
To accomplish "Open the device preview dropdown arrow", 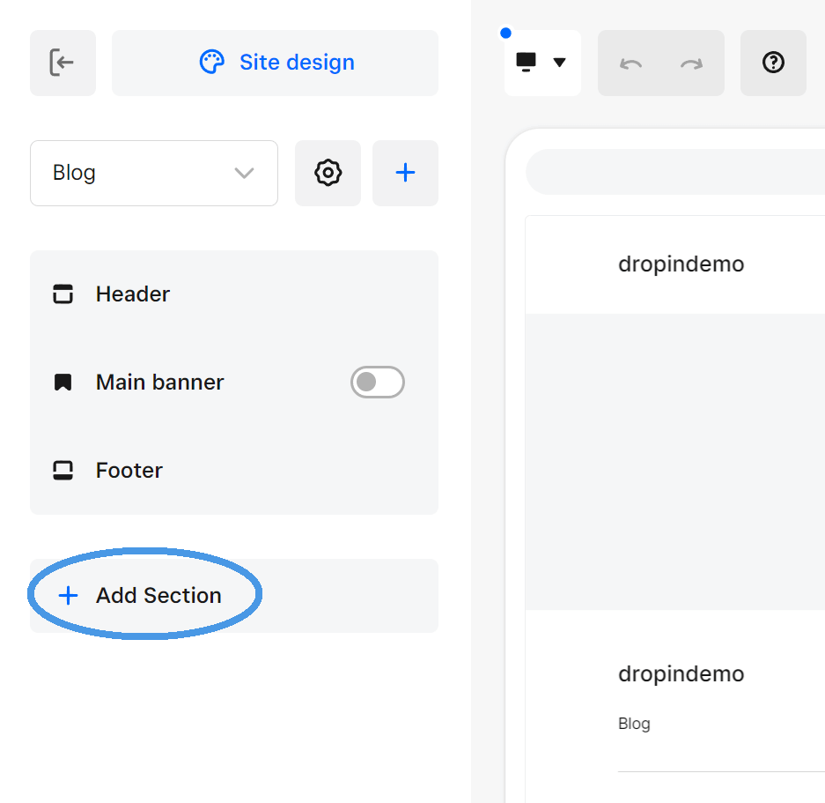I will tap(561, 63).
